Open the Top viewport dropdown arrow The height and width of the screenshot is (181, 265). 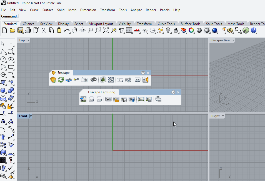[28, 41]
